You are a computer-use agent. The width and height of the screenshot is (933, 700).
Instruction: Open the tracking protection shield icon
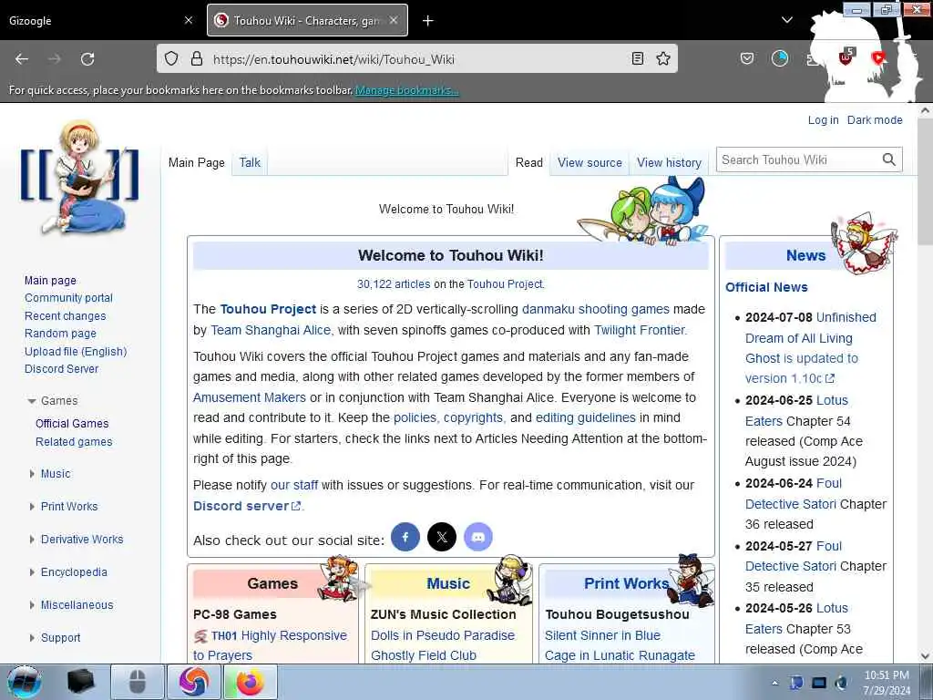[x=171, y=58]
